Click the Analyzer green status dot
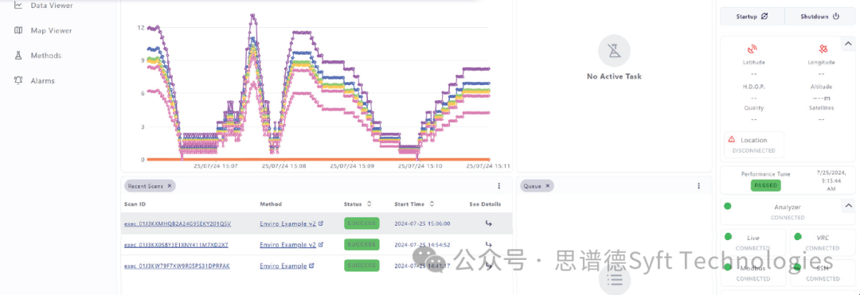Screen dimensions: 860x295 click(728, 206)
